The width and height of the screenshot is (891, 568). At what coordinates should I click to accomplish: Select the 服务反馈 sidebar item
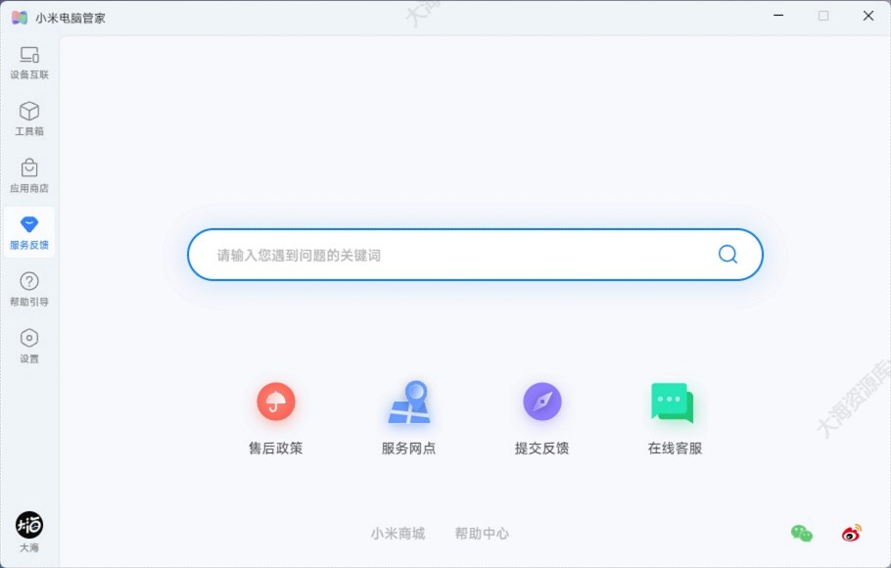pyautogui.click(x=29, y=232)
